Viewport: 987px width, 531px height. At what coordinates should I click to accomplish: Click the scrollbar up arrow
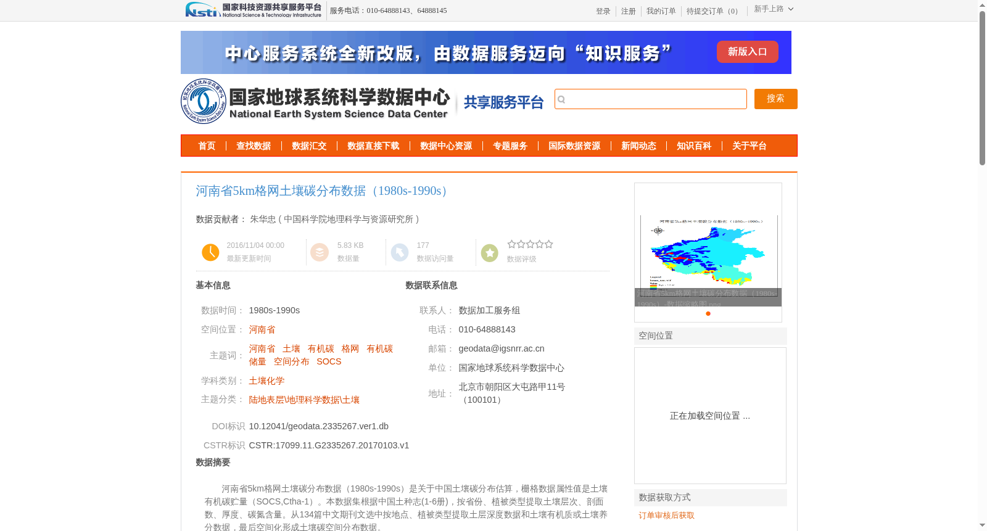(x=982, y=5)
